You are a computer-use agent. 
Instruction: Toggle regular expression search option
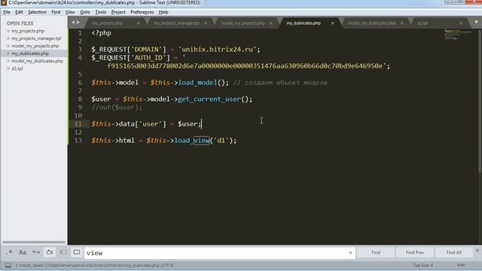(9, 253)
